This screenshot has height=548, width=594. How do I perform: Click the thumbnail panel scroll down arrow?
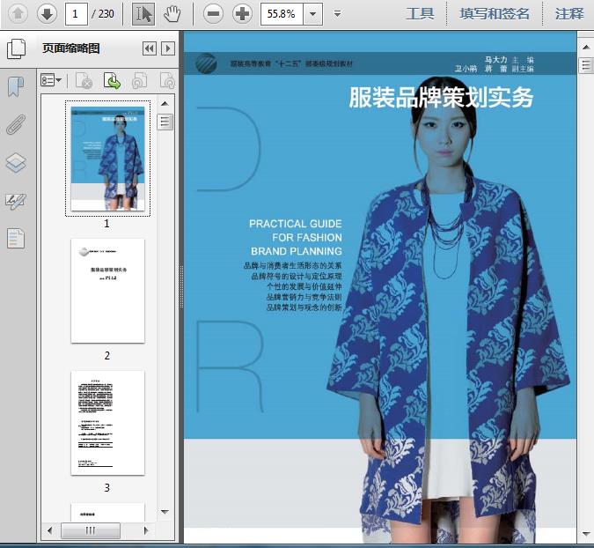[165, 512]
